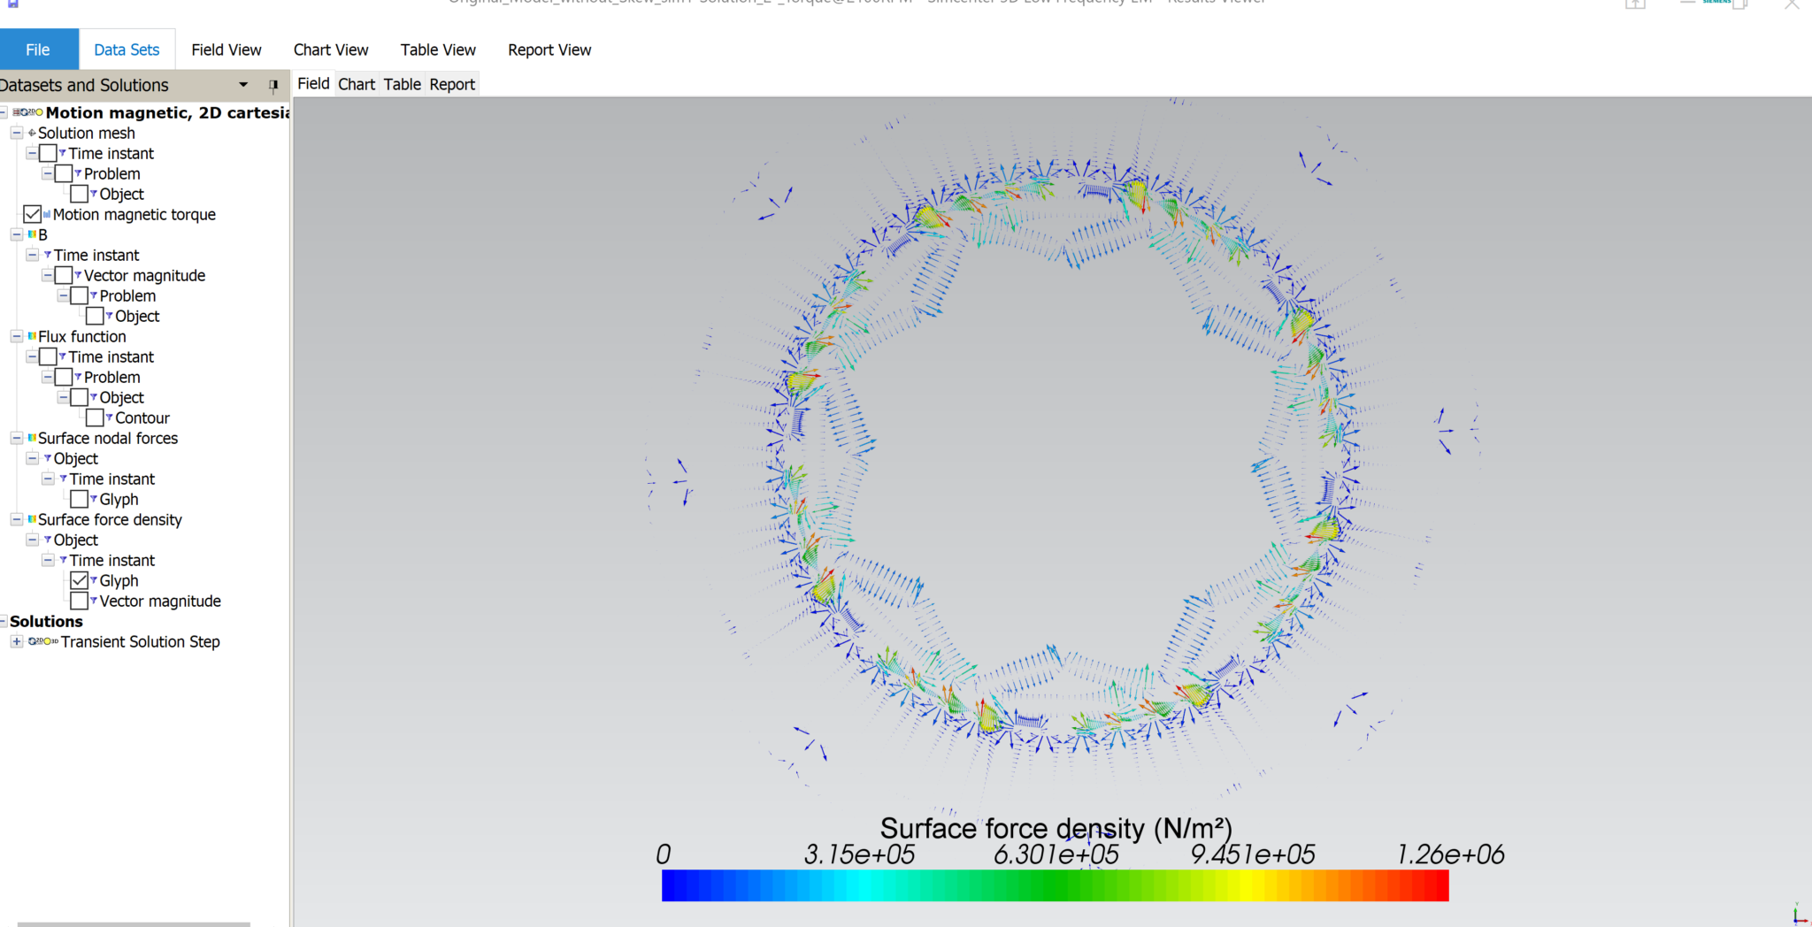
Task: Click the solution icon beside Transient Solution Step
Action: [39, 641]
